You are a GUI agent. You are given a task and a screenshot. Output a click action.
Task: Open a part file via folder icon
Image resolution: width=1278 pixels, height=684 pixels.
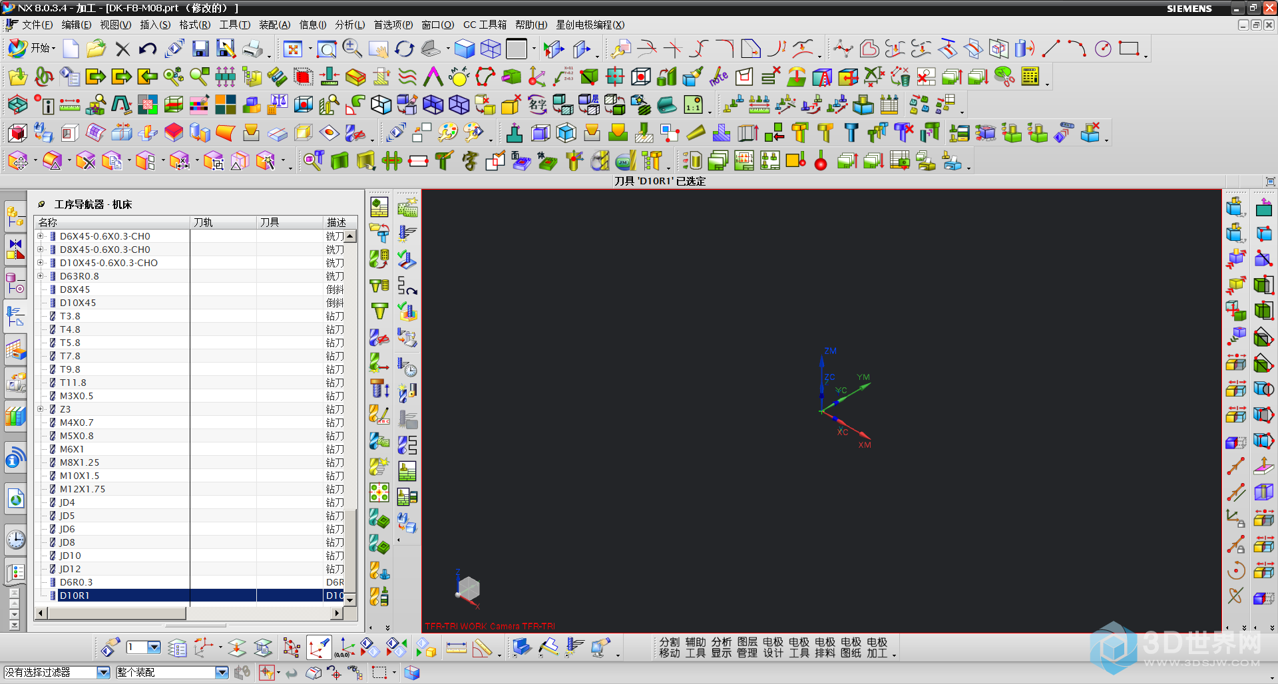pos(96,49)
